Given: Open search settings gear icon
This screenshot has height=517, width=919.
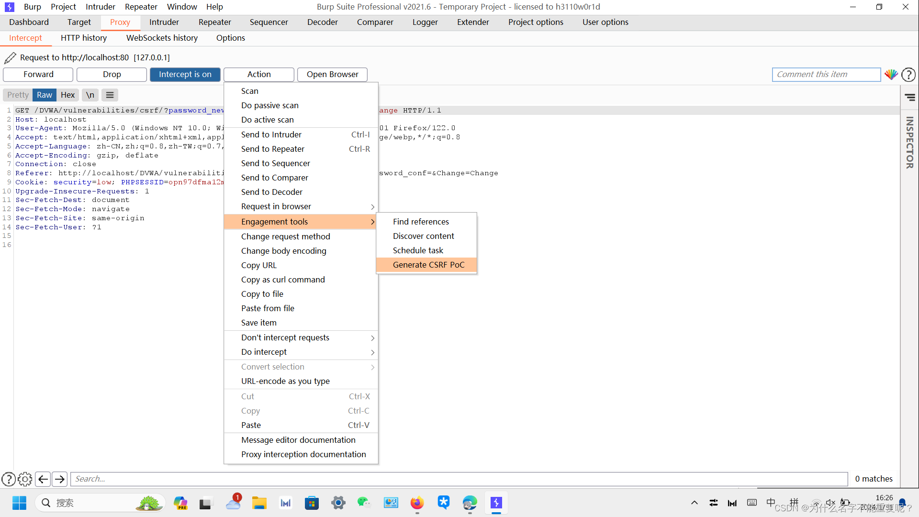Looking at the screenshot, I should [25, 479].
